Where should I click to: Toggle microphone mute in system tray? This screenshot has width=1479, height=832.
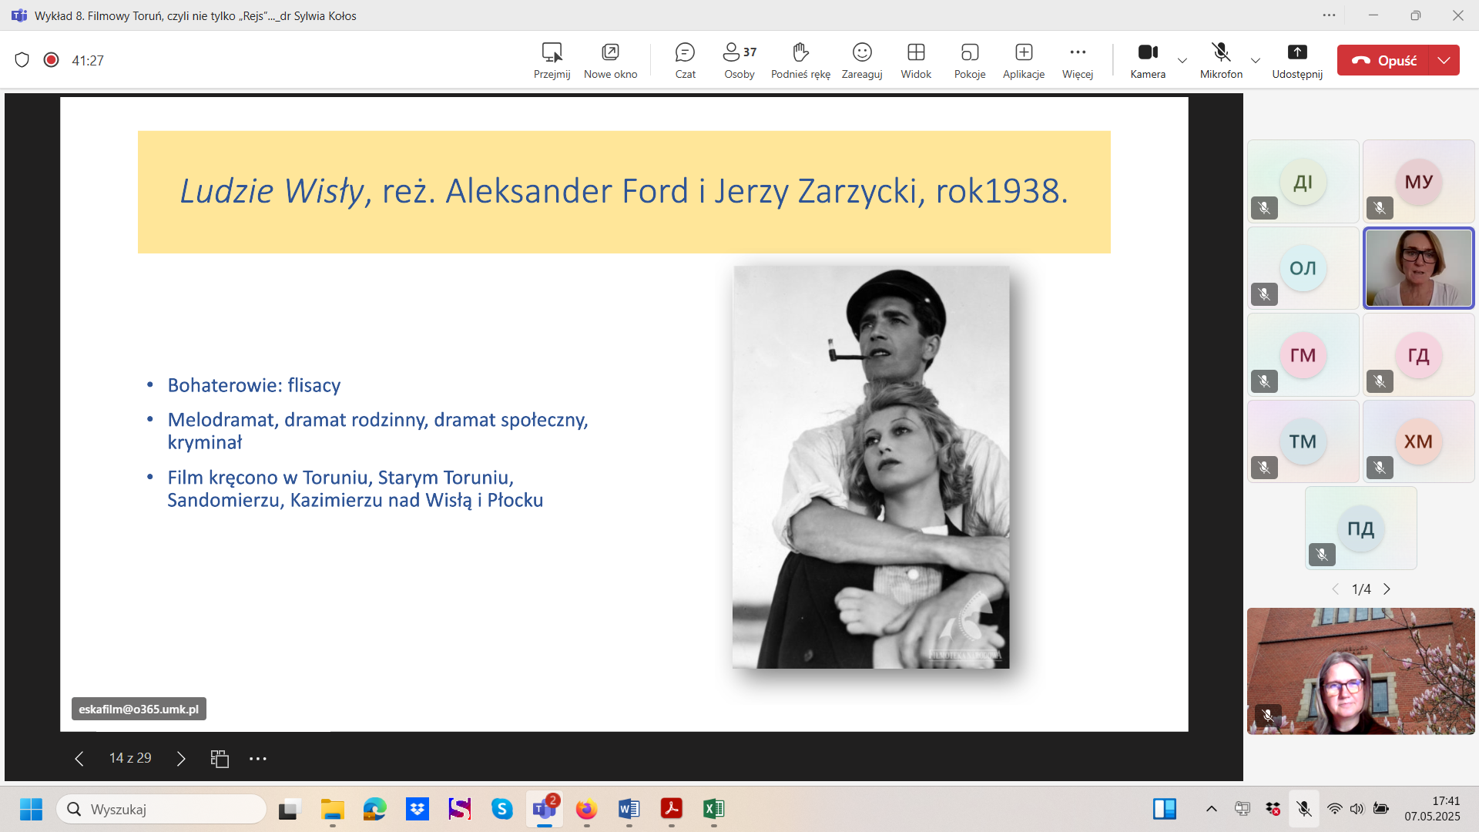tap(1303, 809)
